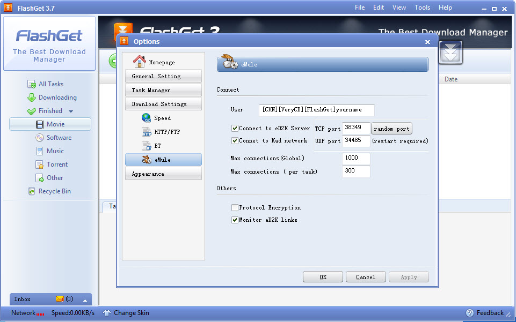Generate a random port
Viewport: 516px width, 322px height.
click(x=391, y=129)
